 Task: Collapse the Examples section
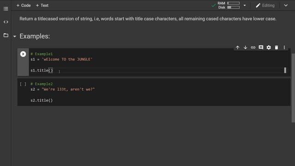coord(15,36)
